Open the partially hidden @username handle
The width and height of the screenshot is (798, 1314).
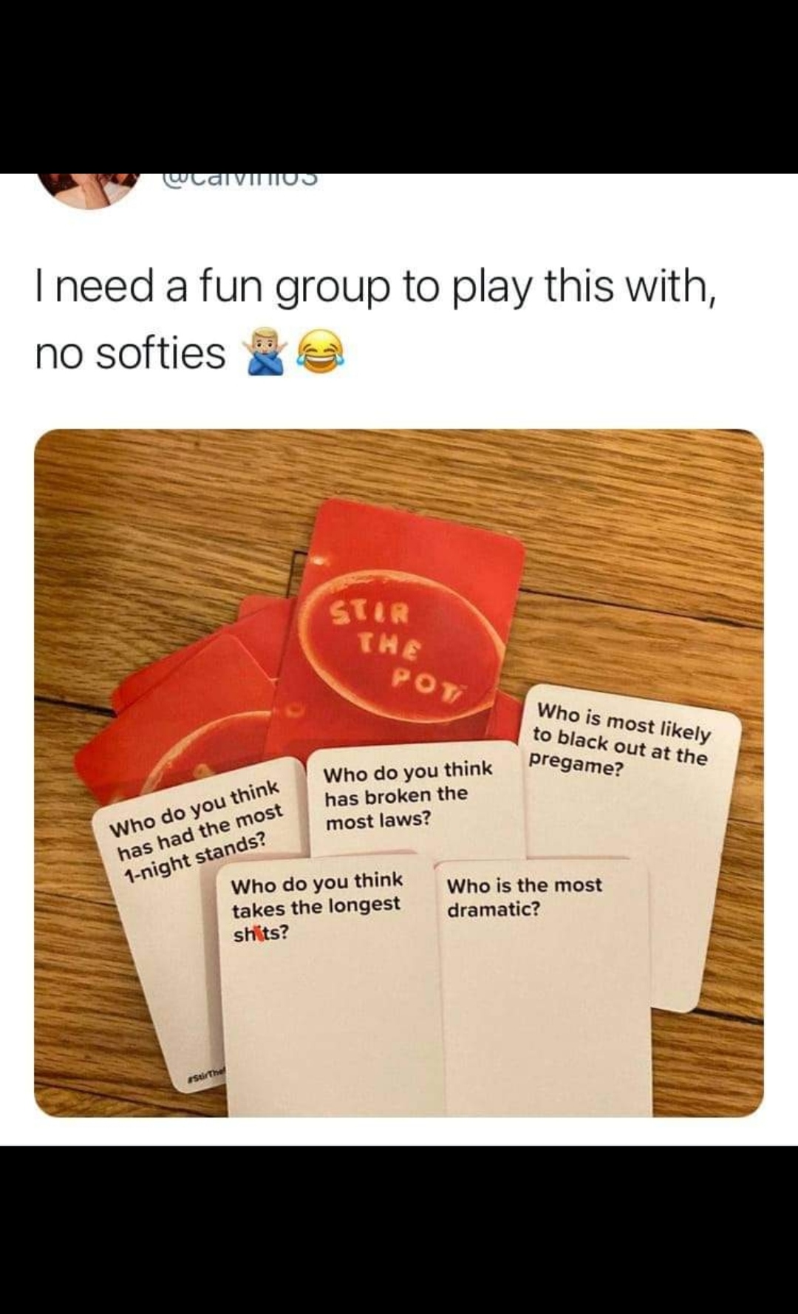point(238,178)
